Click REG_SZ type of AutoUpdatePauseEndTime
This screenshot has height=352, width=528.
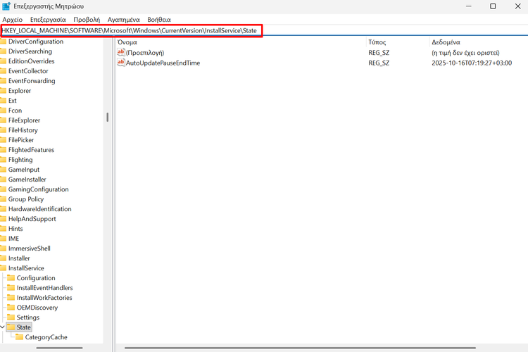pyautogui.click(x=379, y=63)
